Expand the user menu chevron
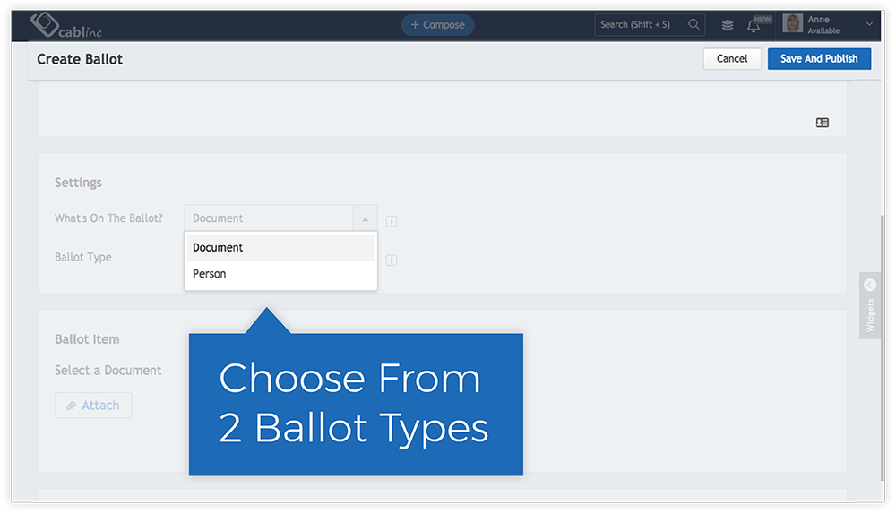 (x=869, y=24)
